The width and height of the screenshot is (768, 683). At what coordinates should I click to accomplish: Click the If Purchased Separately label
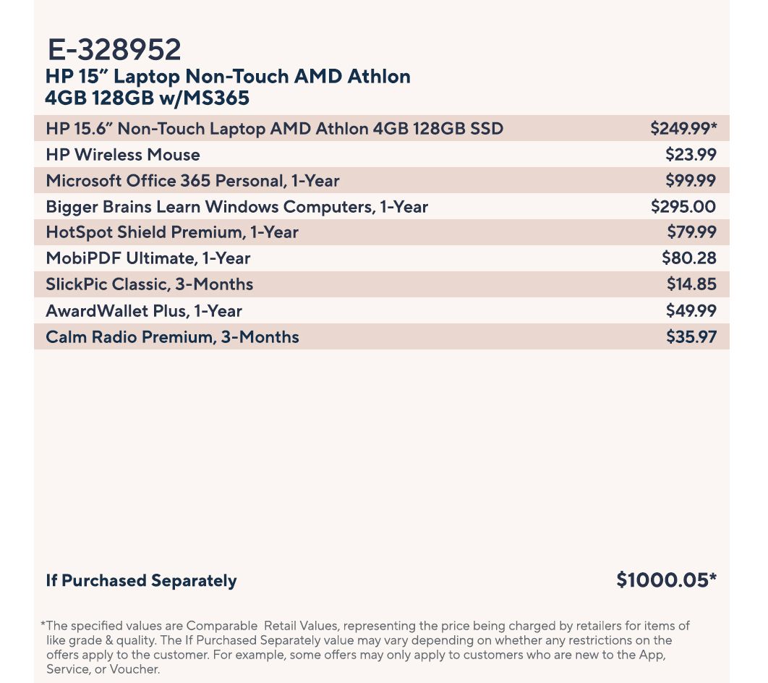[x=141, y=581]
